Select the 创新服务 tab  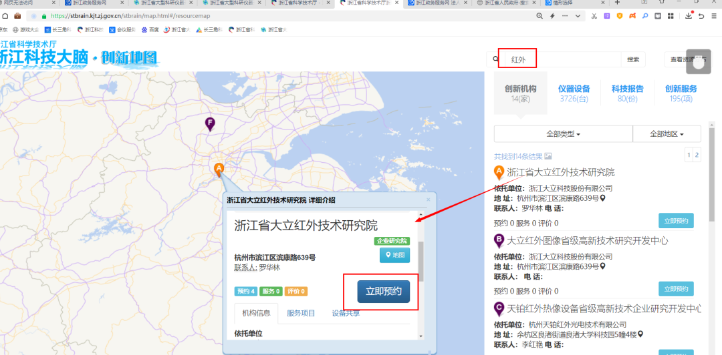point(681,93)
